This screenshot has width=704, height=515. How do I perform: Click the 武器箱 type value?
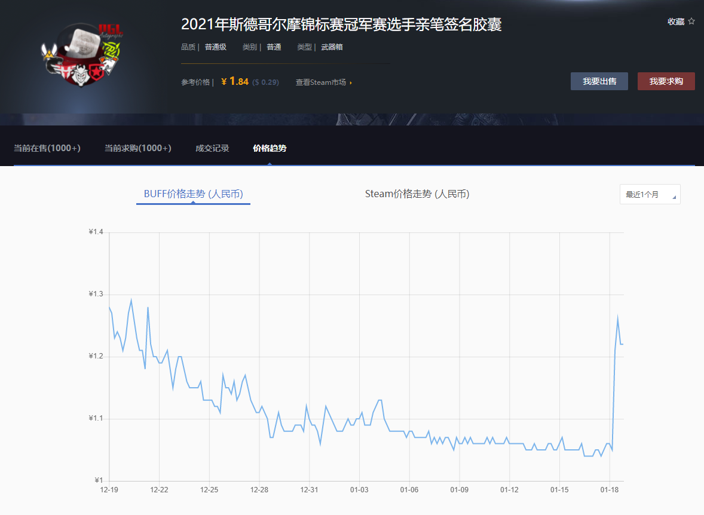[x=332, y=47]
